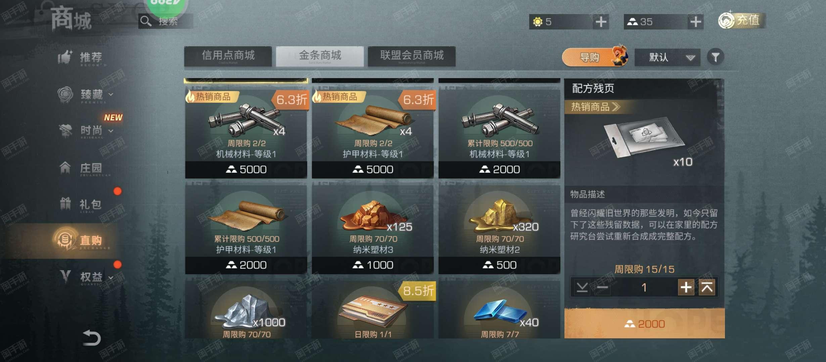This screenshot has width=826, height=362.
Task: Increase purchase quantity by one
Action: coord(686,287)
